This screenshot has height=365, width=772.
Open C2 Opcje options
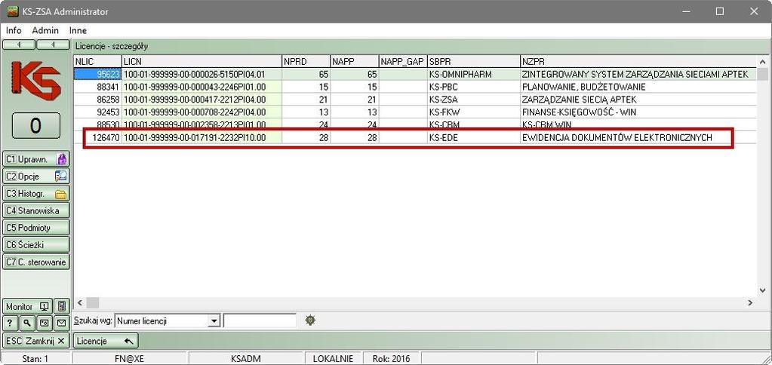click(36, 176)
